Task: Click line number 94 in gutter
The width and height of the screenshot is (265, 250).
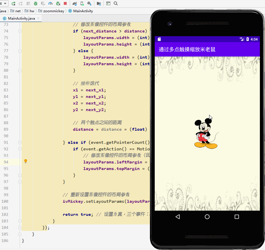Action: 6,162
